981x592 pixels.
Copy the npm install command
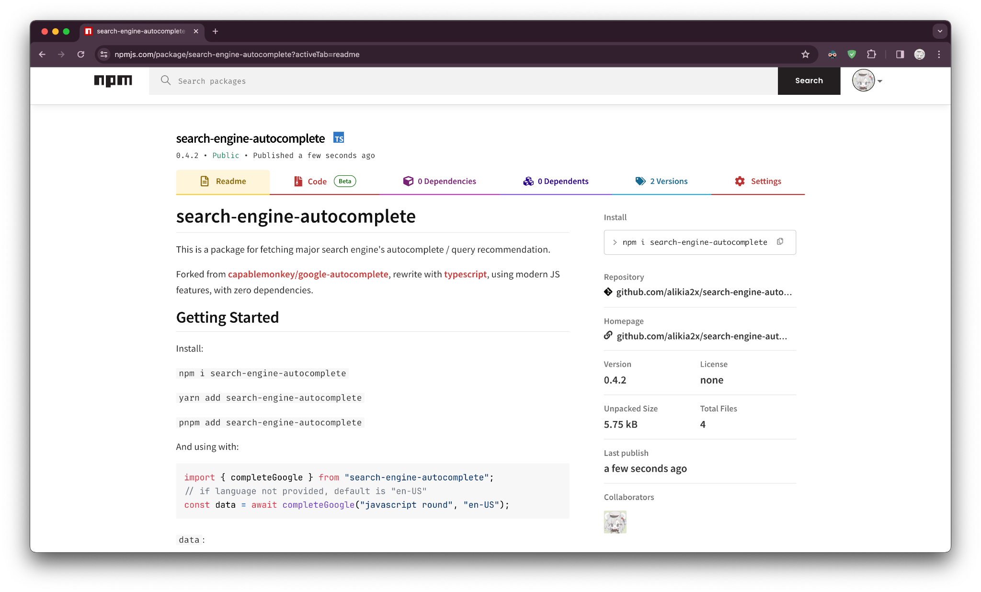pyautogui.click(x=780, y=242)
